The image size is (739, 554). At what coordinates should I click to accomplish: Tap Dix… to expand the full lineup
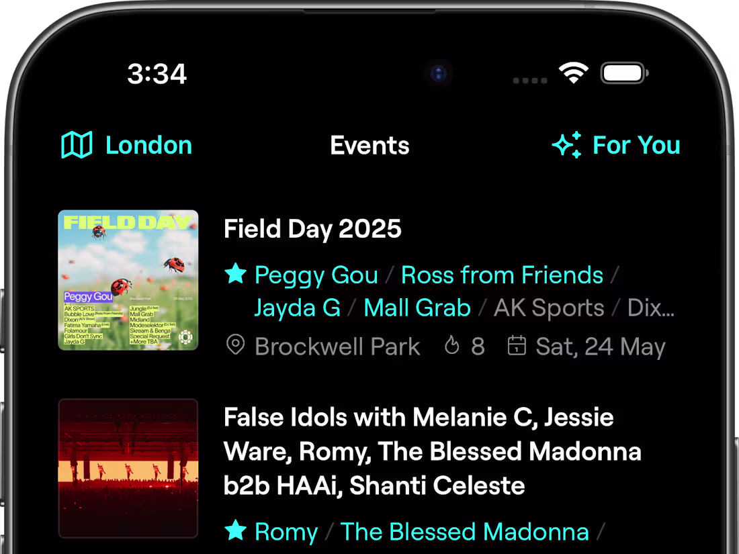pyautogui.click(x=650, y=307)
